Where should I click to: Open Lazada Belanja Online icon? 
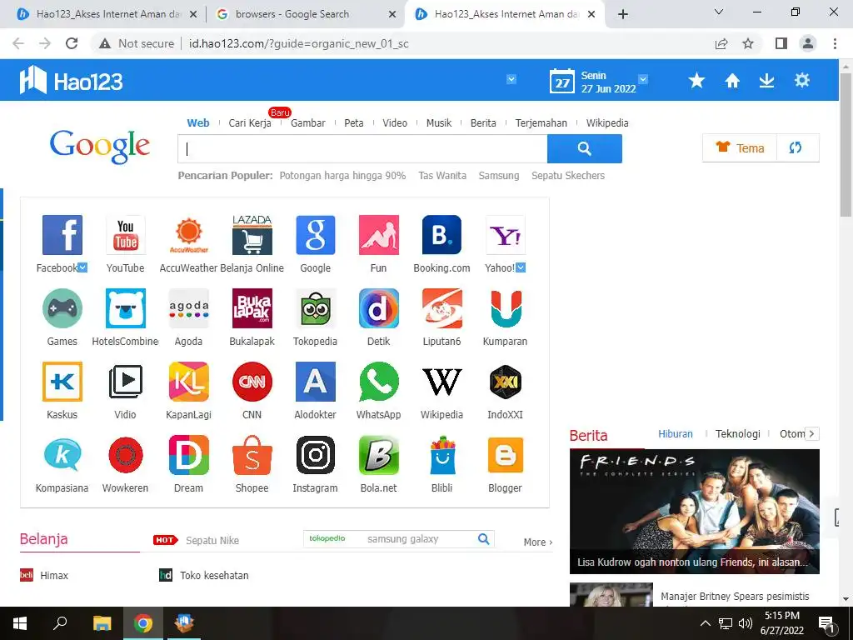[252, 235]
